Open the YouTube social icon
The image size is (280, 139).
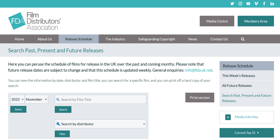pos(248,4)
